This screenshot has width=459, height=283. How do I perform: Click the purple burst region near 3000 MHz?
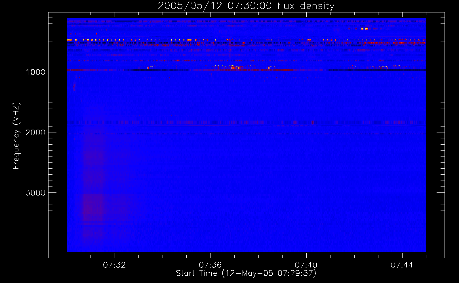point(93,208)
